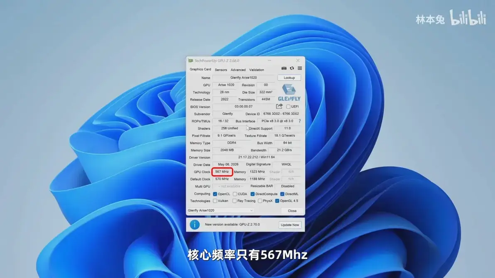495x278 pixels.
Task: Click the Resizable BAR value Disabled
Action: point(288,186)
